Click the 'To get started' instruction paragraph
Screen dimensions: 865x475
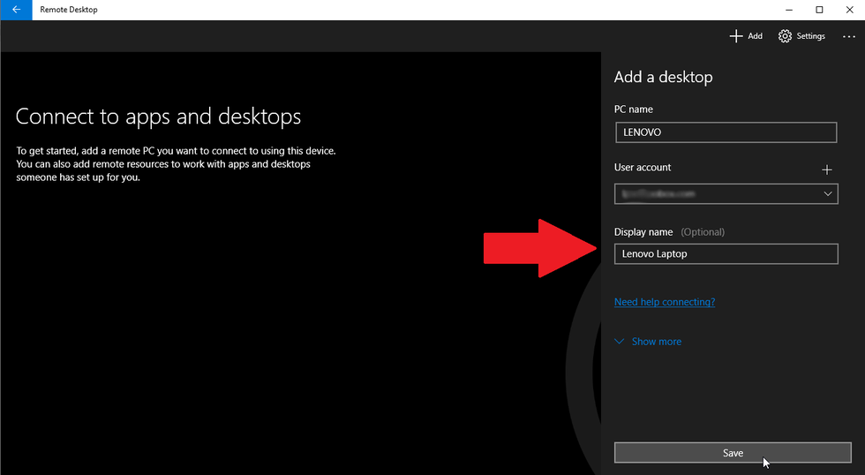click(176, 164)
